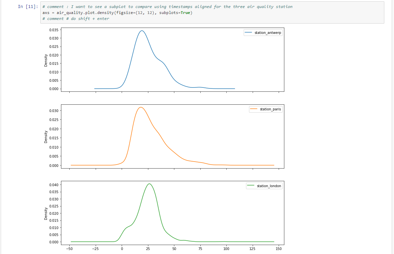The width and height of the screenshot is (394, 254).
Task: Click the Density y-axis label of the middle plot
Action: pyautogui.click(x=46, y=136)
